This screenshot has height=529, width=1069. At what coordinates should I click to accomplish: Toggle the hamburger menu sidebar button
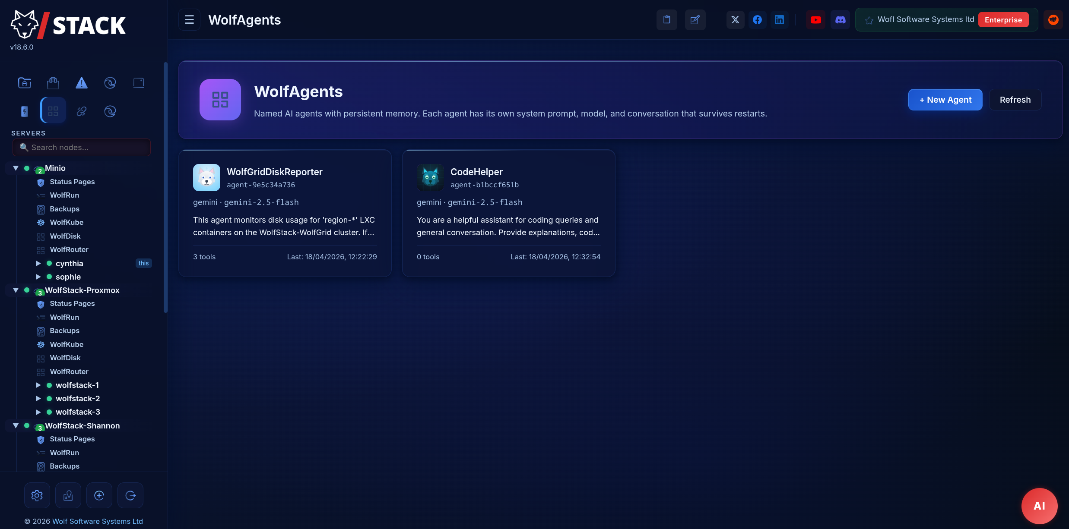(x=189, y=20)
